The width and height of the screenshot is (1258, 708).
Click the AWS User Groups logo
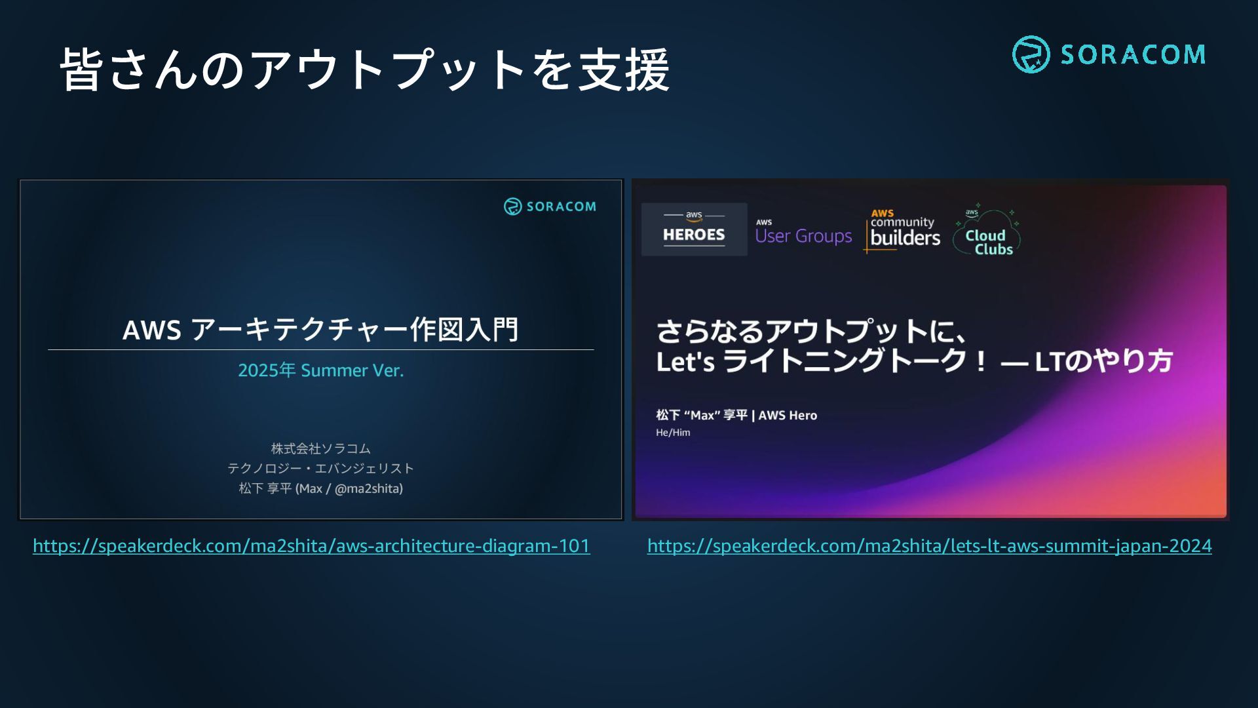[803, 232]
